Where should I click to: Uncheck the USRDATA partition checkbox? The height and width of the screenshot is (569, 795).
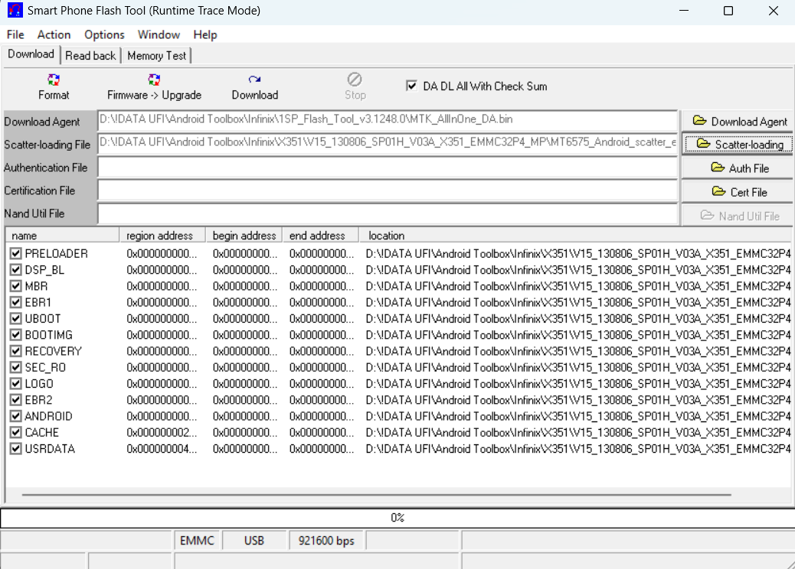[x=16, y=449]
